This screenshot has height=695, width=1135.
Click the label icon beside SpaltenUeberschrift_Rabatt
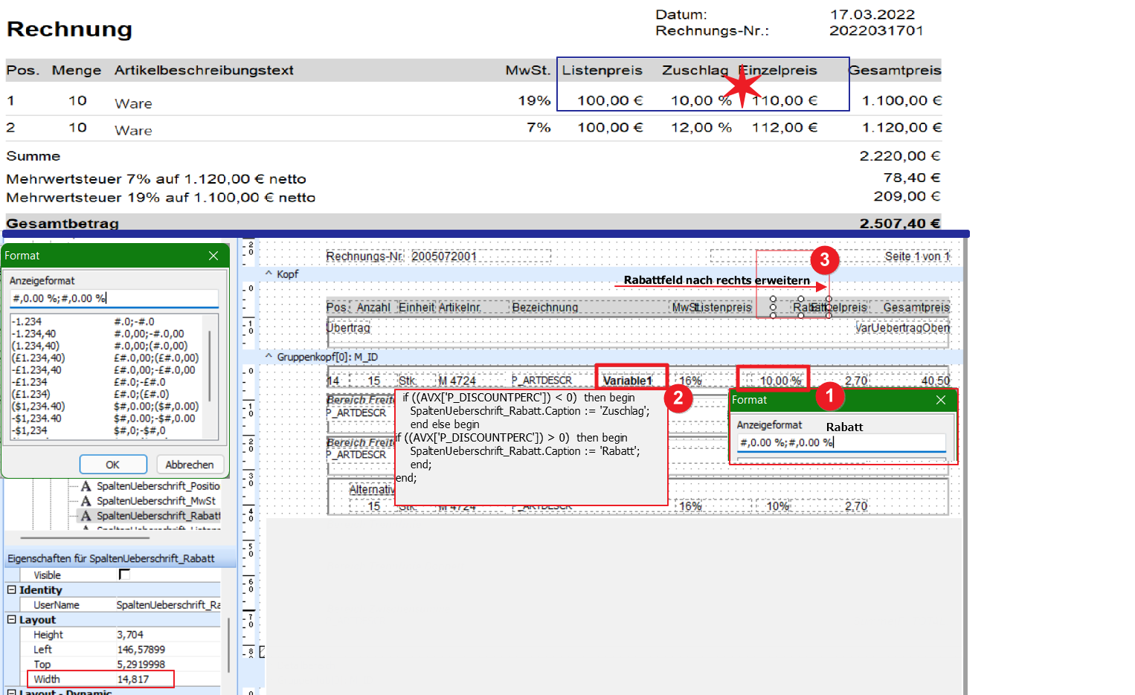[86, 516]
